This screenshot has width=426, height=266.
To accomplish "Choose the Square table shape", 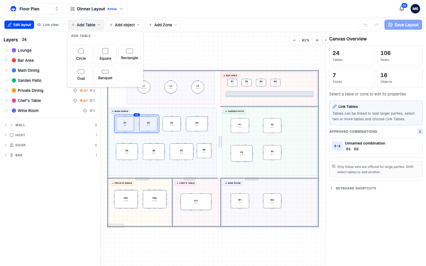I will click(x=105, y=54).
